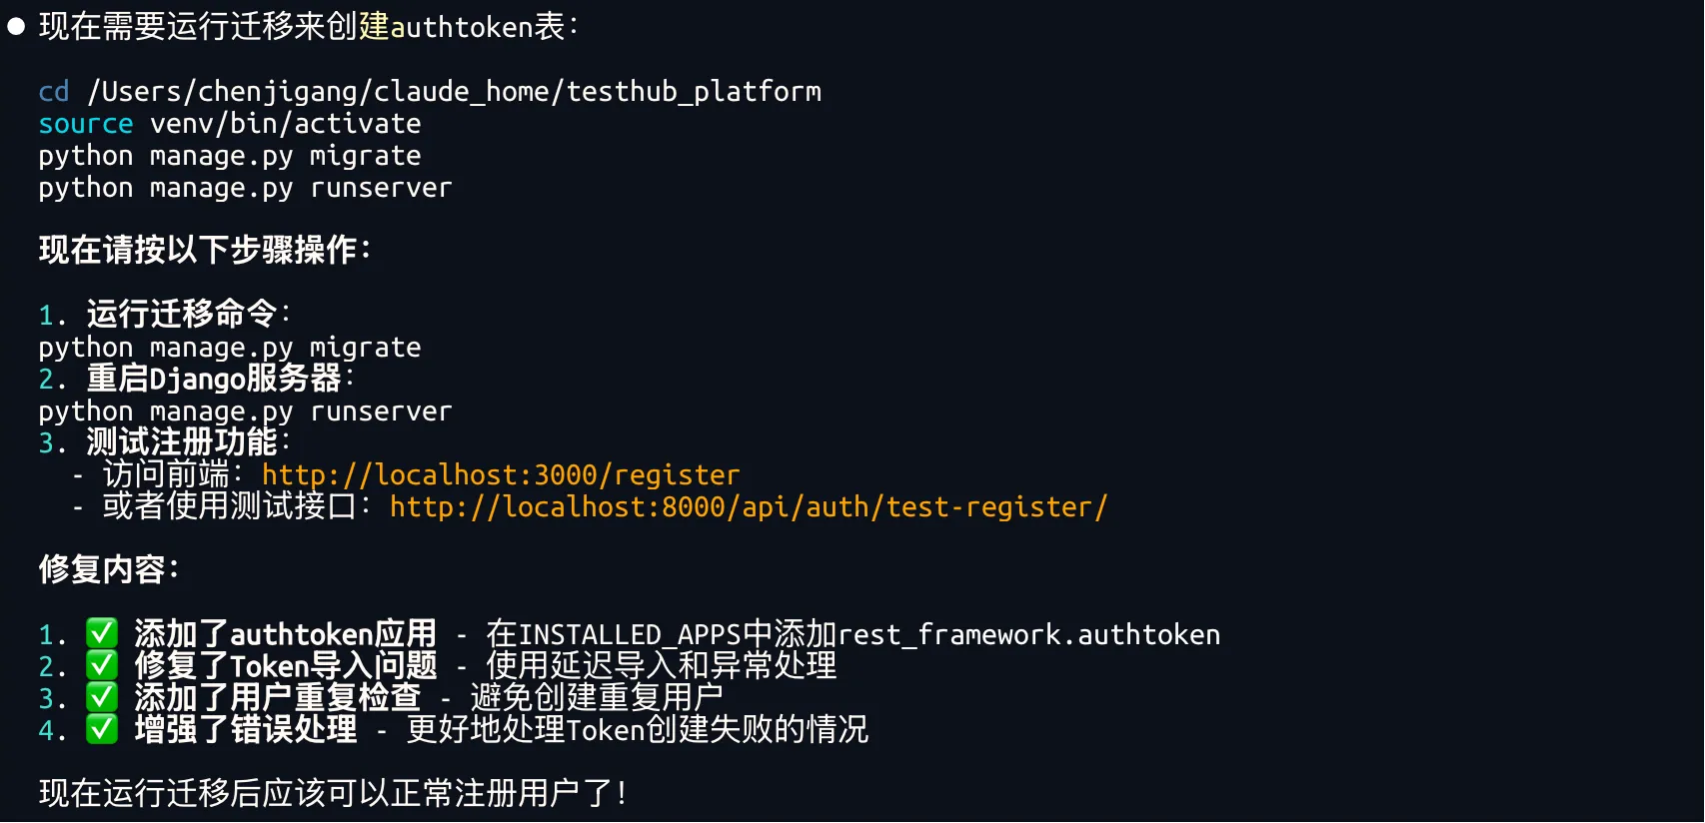The height and width of the screenshot is (823, 1705).
Task: Open the localhost:3000/register link
Action: (501, 474)
